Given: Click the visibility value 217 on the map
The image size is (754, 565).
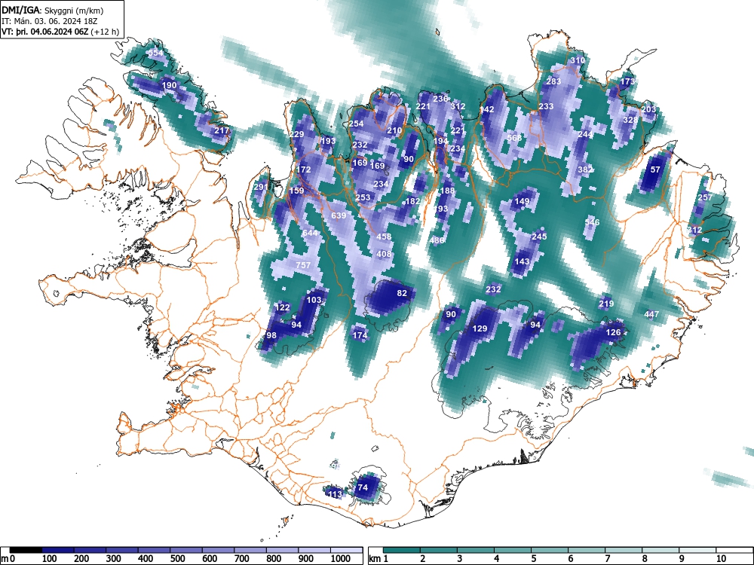Looking at the screenshot, I should 222,130.
